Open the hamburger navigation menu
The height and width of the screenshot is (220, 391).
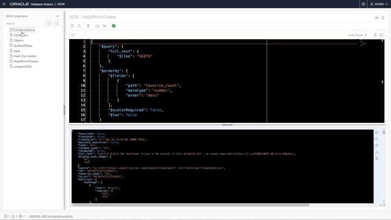4,4
